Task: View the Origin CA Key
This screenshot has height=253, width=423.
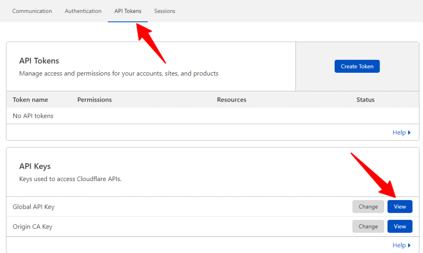Action: point(400,226)
